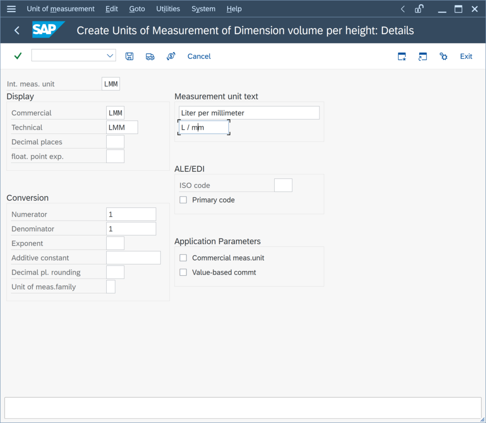
Task: Maximize the SAP window
Action: [x=458, y=9]
